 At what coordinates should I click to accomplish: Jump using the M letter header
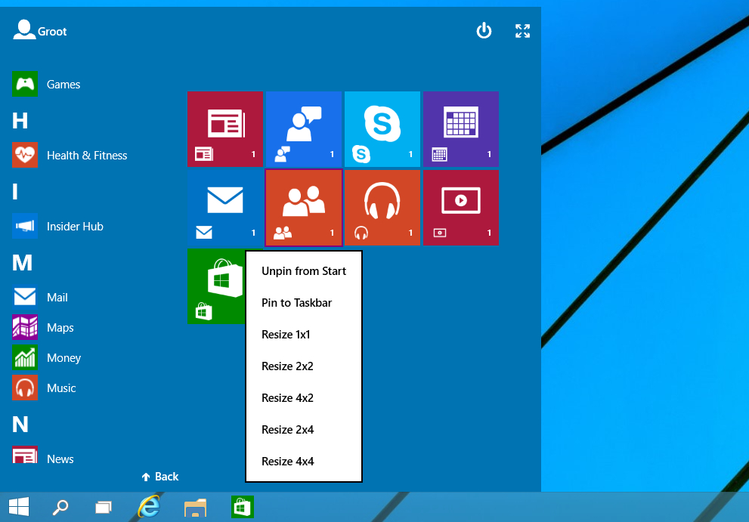click(22, 263)
